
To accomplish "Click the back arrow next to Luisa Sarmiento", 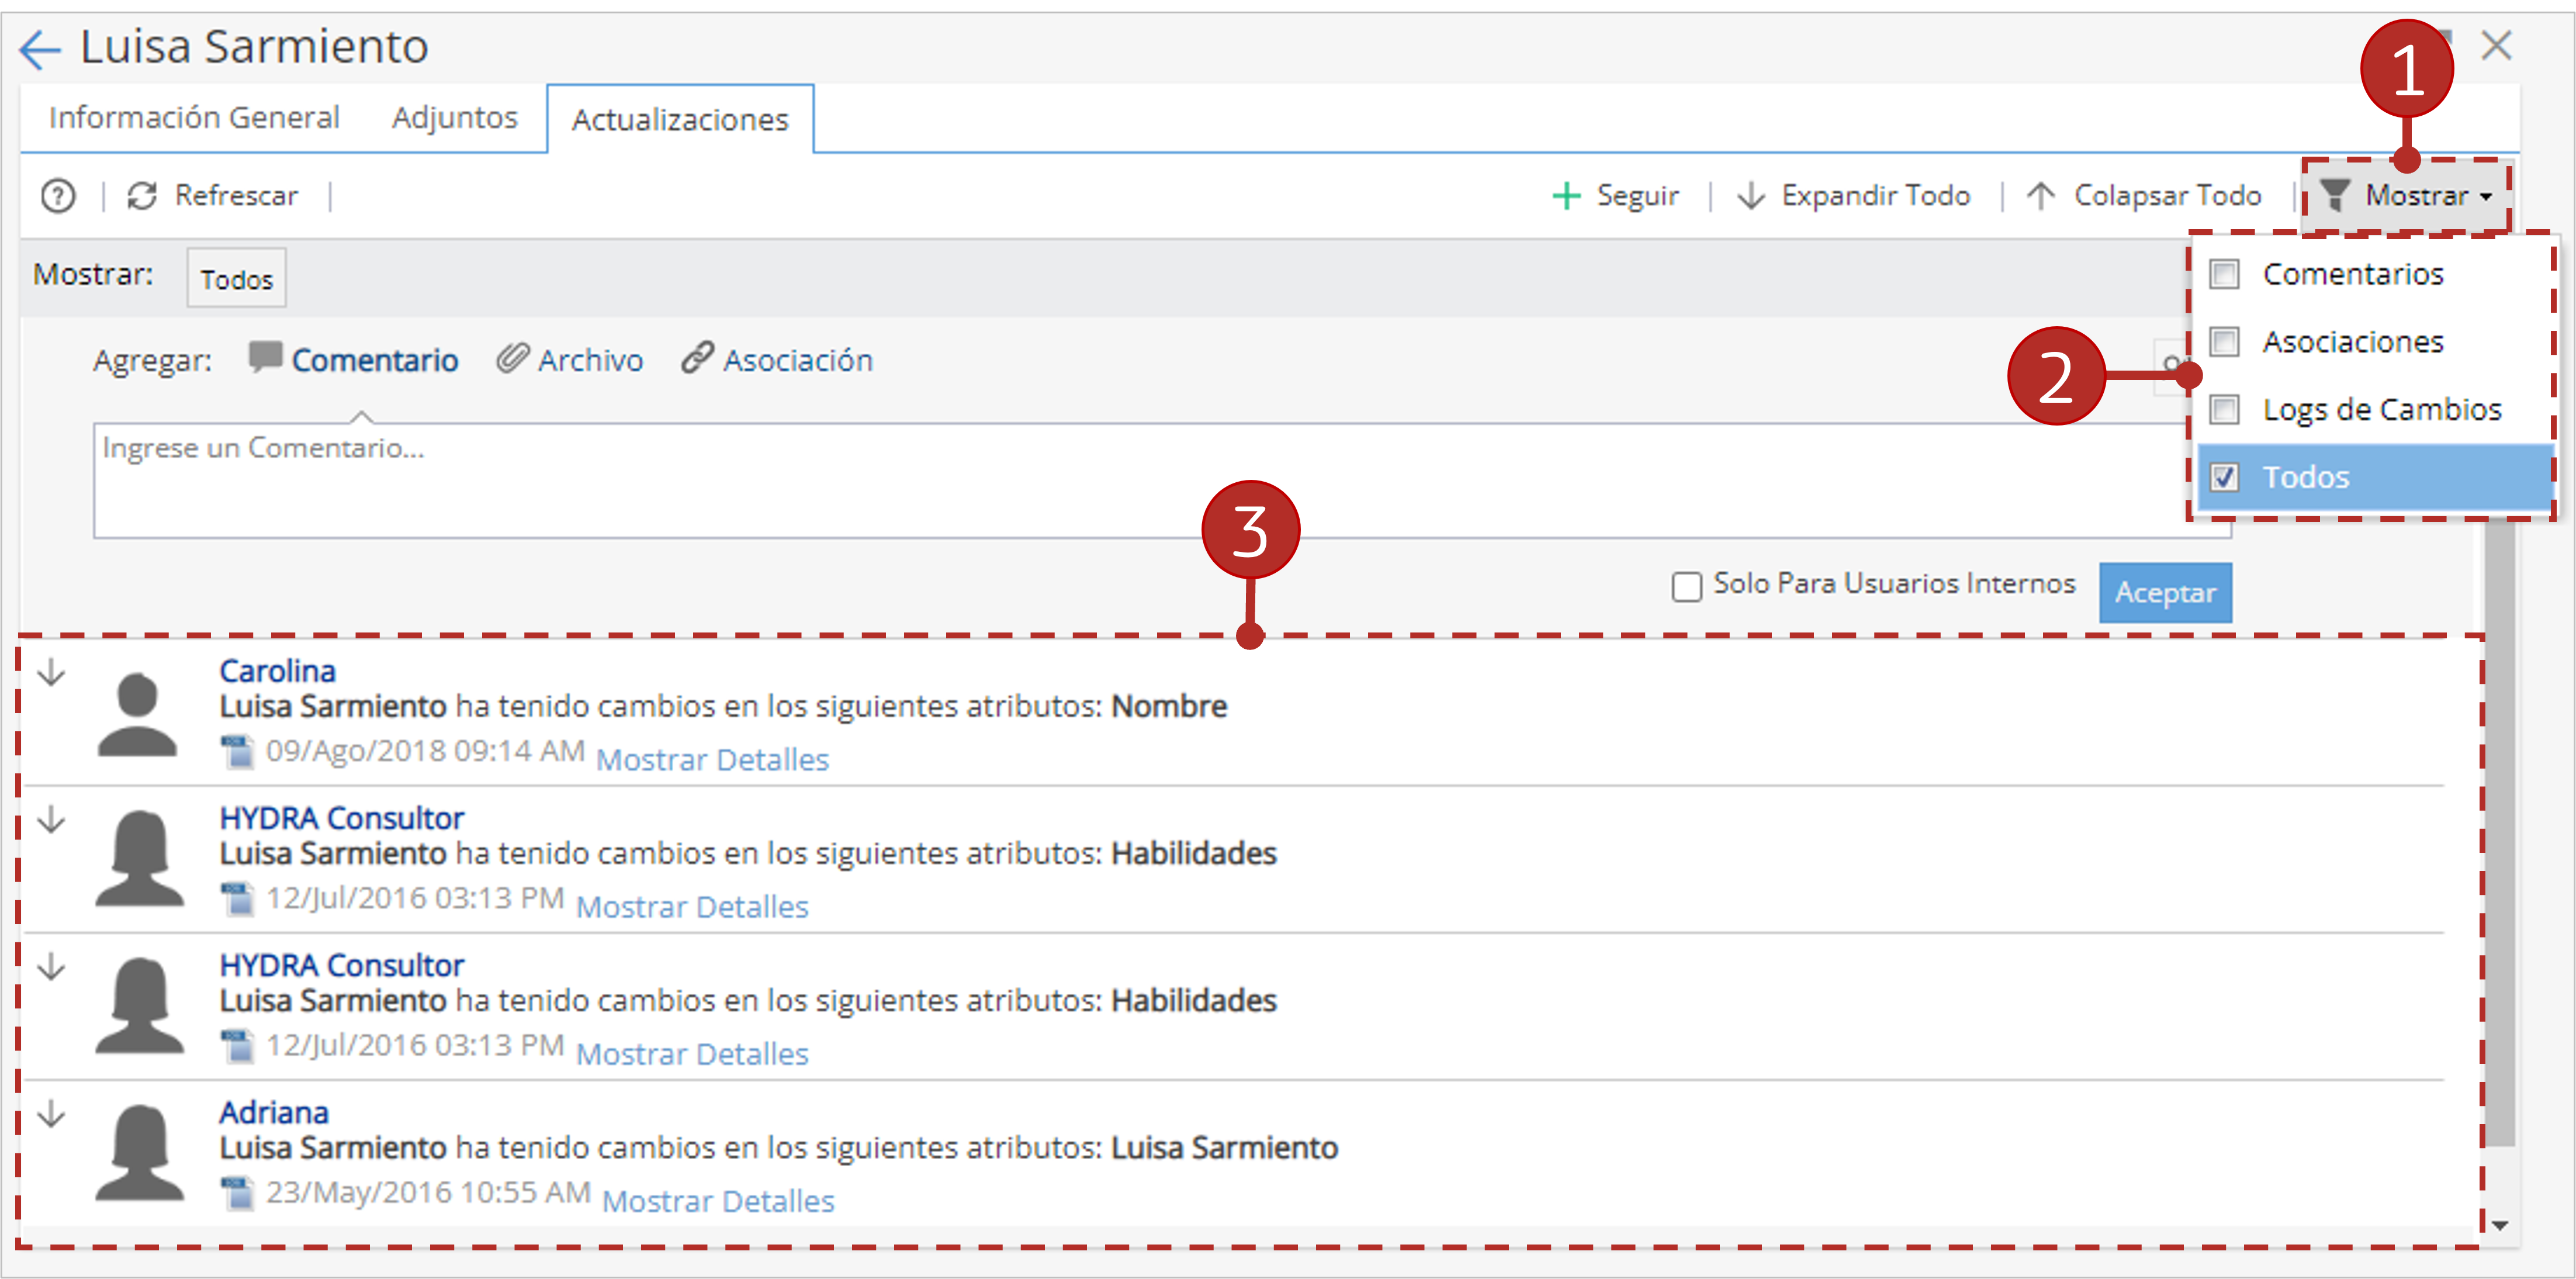I will point(40,49).
